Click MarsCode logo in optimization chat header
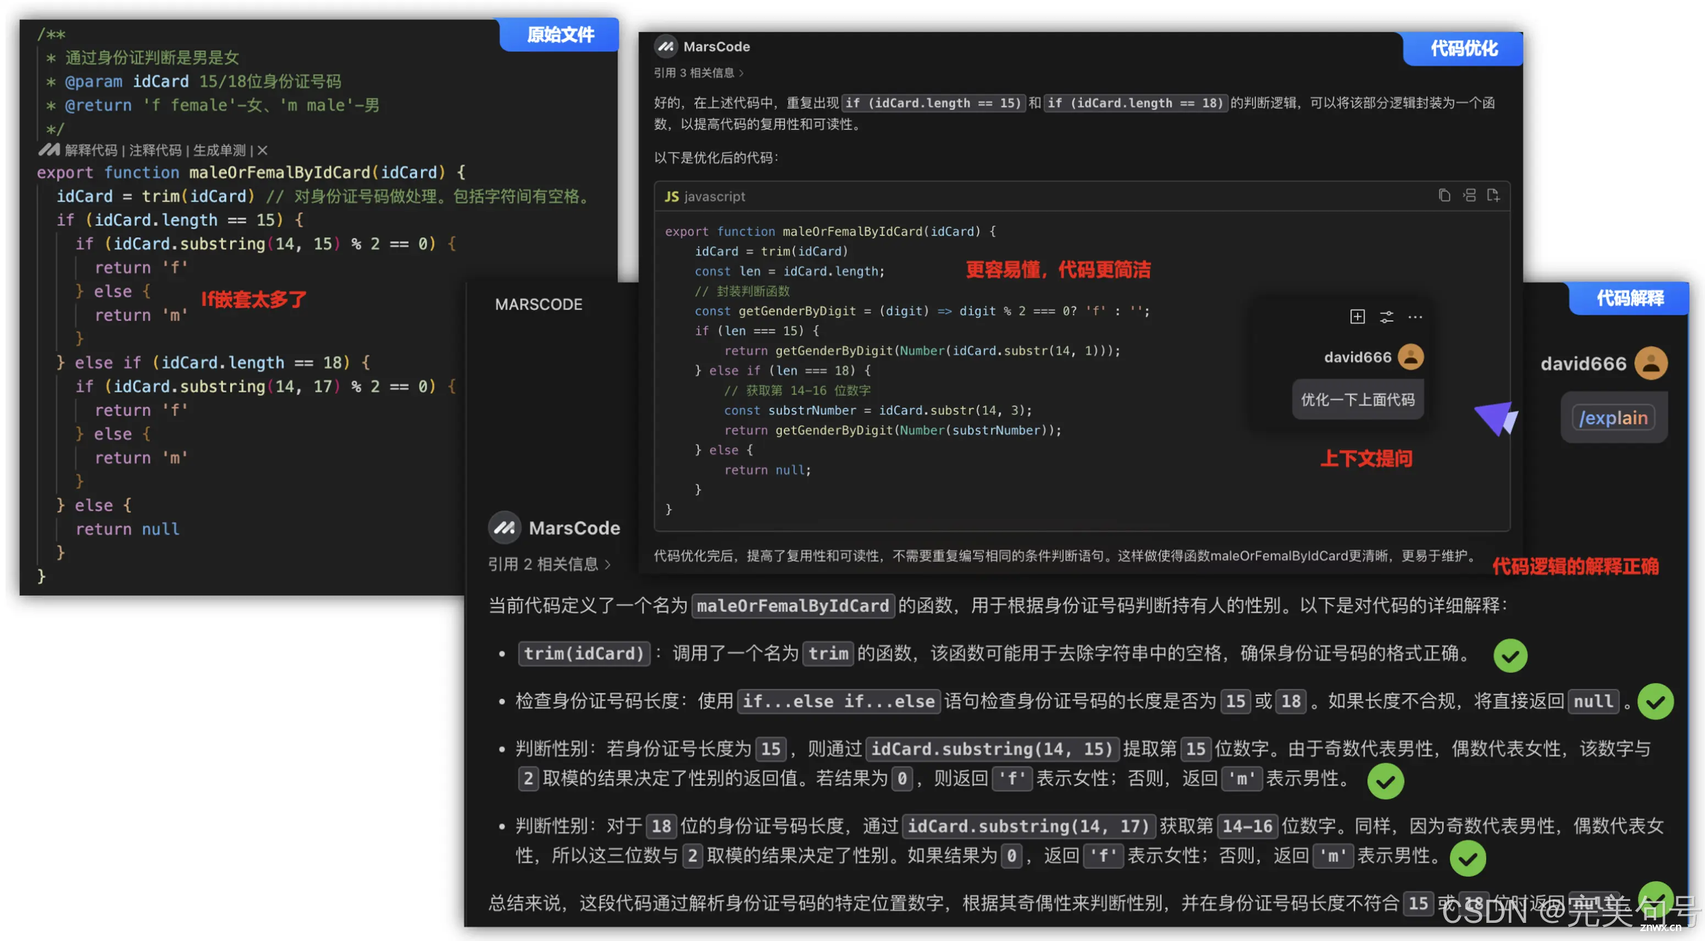This screenshot has width=1705, height=941. point(666,46)
